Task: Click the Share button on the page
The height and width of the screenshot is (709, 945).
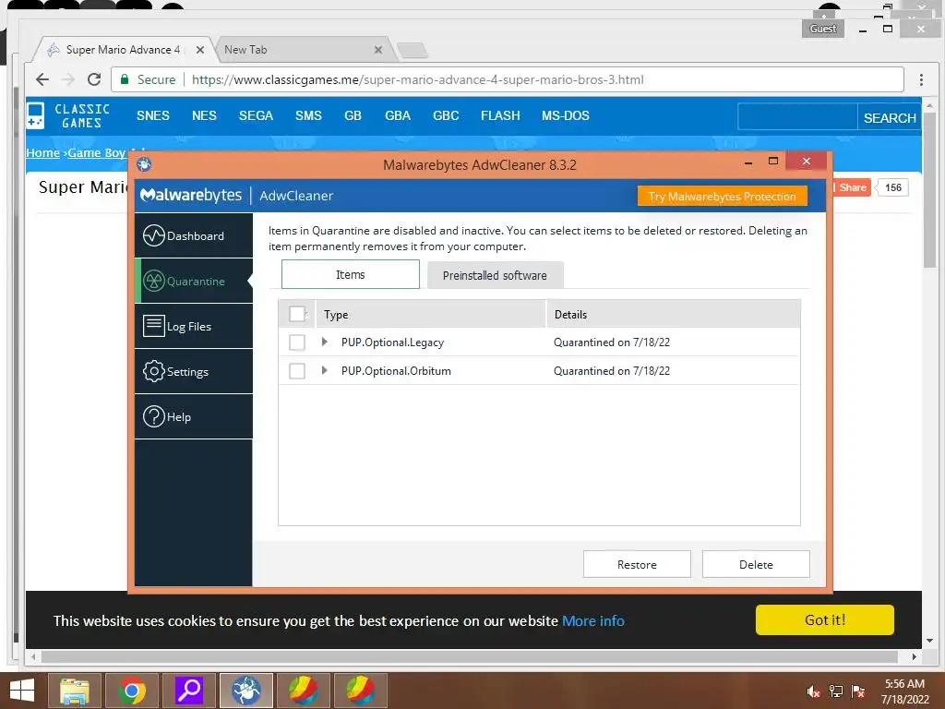Action: click(x=852, y=187)
